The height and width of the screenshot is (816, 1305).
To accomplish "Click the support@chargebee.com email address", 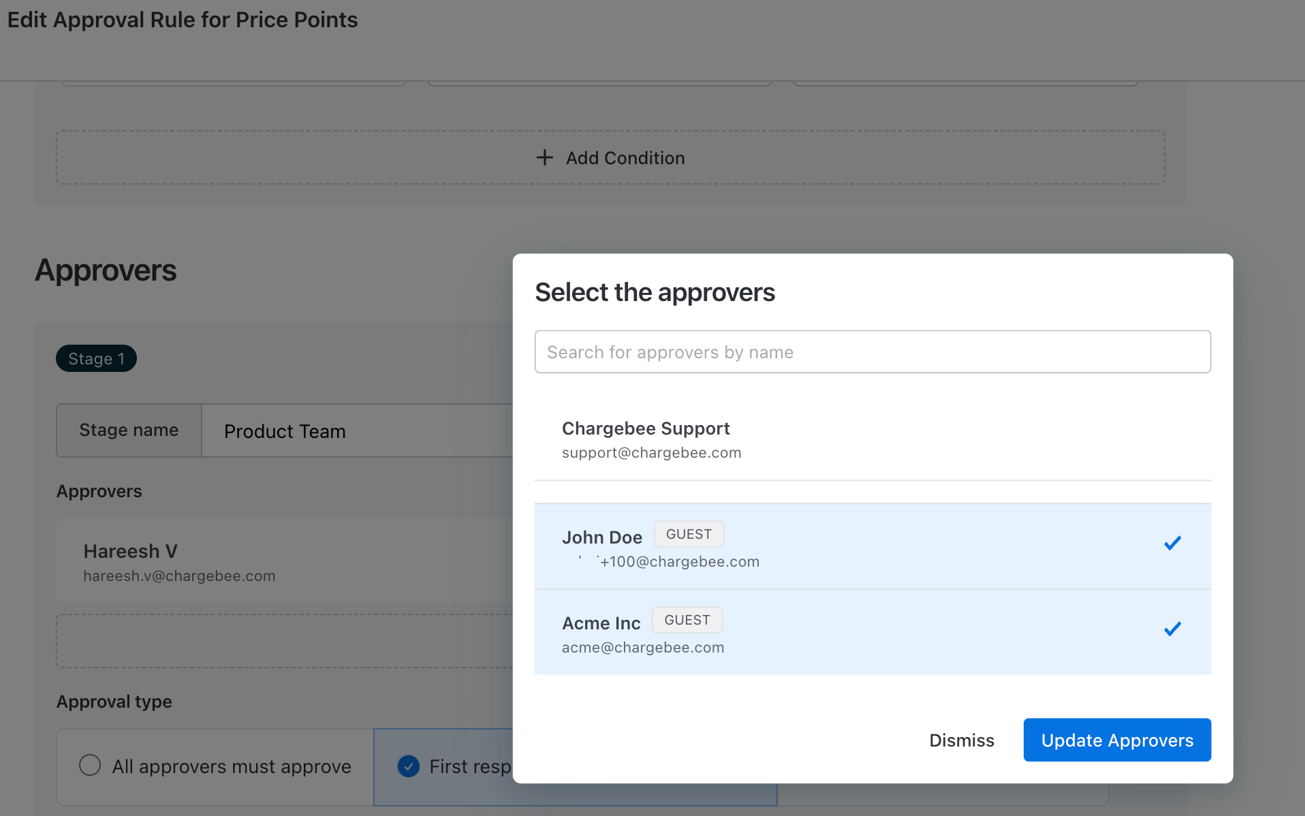I will (x=651, y=453).
